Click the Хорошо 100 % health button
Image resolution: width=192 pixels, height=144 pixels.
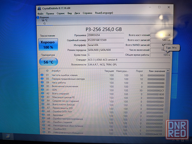(48, 45)
